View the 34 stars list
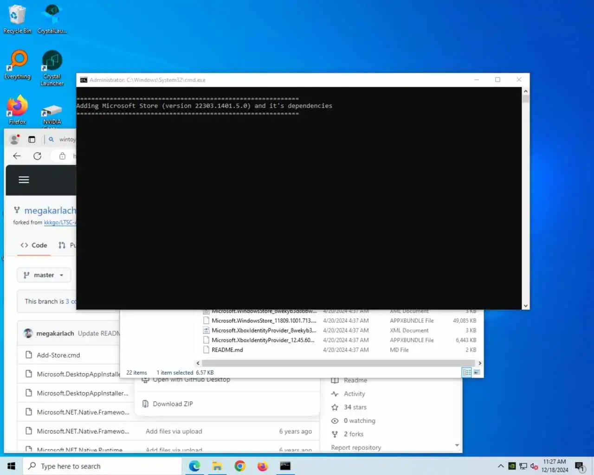The width and height of the screenshot is (594, 475). (x=355, y=407)
